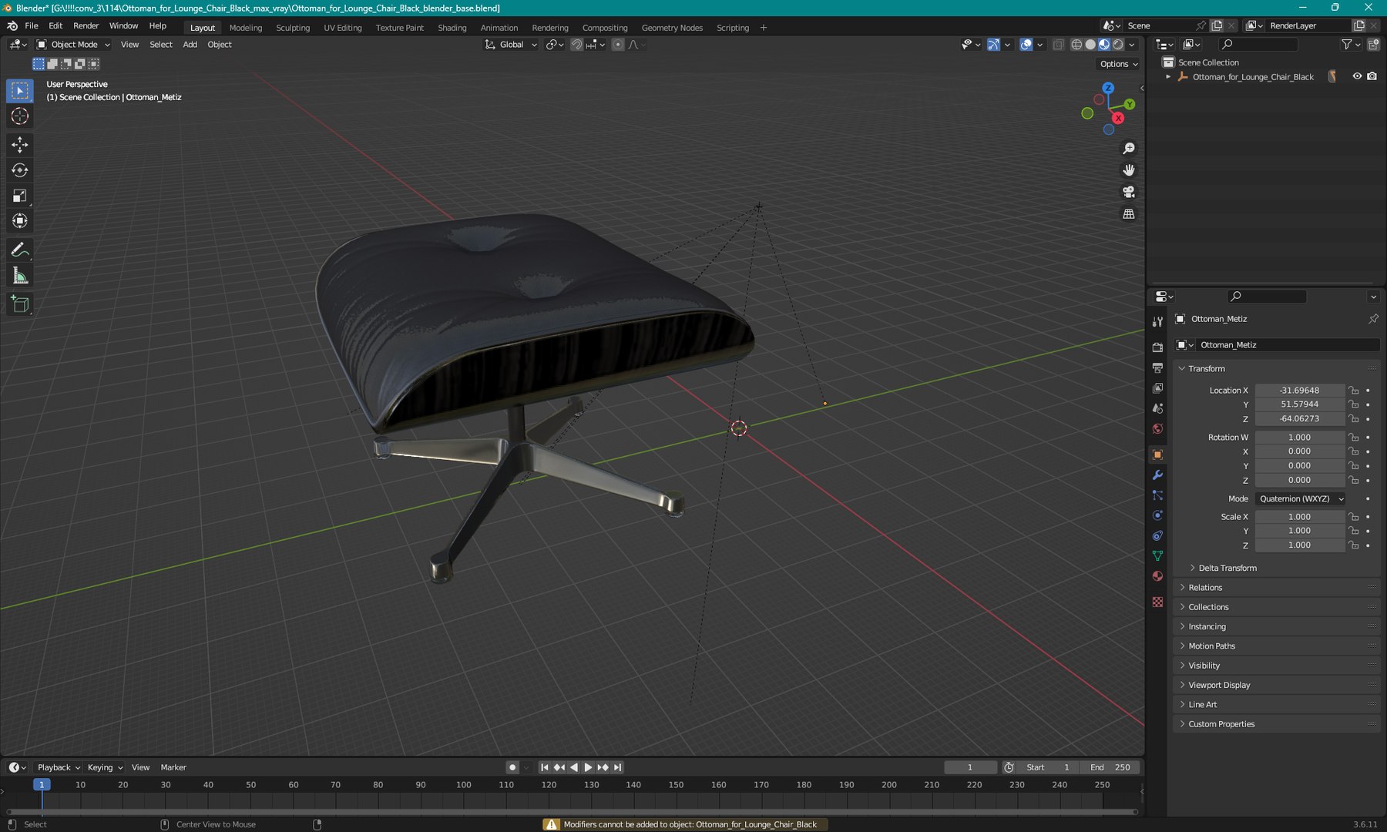
Task: Select the Annotate tool
Action: click(20, 250)
